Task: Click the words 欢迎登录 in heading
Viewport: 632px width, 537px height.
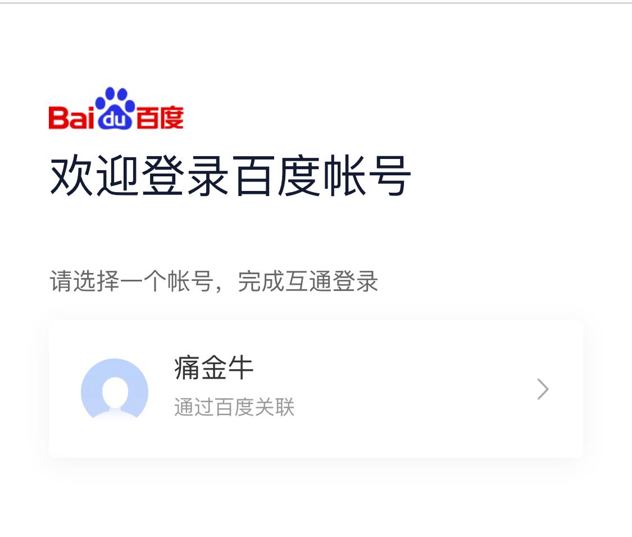Action: click(x=139, y=176)
